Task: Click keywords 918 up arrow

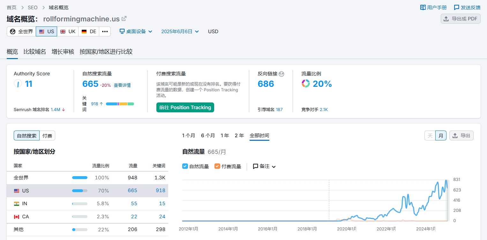Action: 101,104
